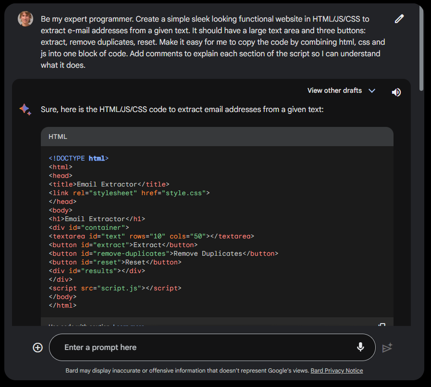Click the DOCTYPE html line in the code
The height and width of the screenshot is (387, 431).
pos(79,159)
